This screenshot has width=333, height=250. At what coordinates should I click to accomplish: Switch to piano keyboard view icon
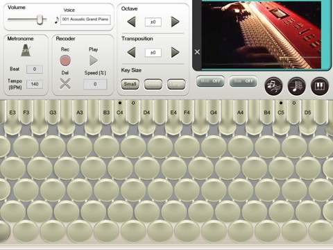tap(320, 86)
